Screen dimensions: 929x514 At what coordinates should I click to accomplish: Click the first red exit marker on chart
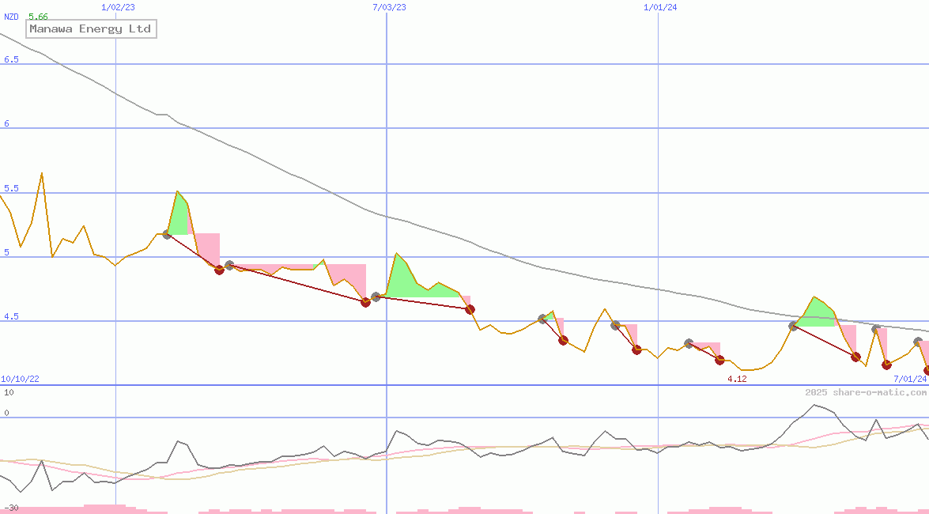point(220,270)
